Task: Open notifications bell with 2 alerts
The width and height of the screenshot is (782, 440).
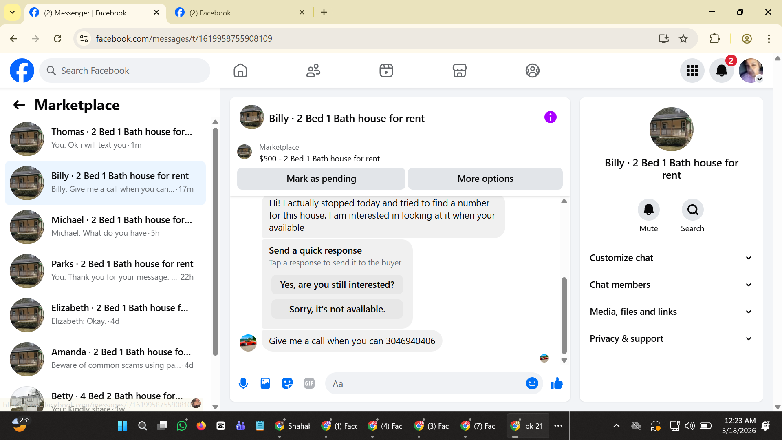Action: pos(722,71)
